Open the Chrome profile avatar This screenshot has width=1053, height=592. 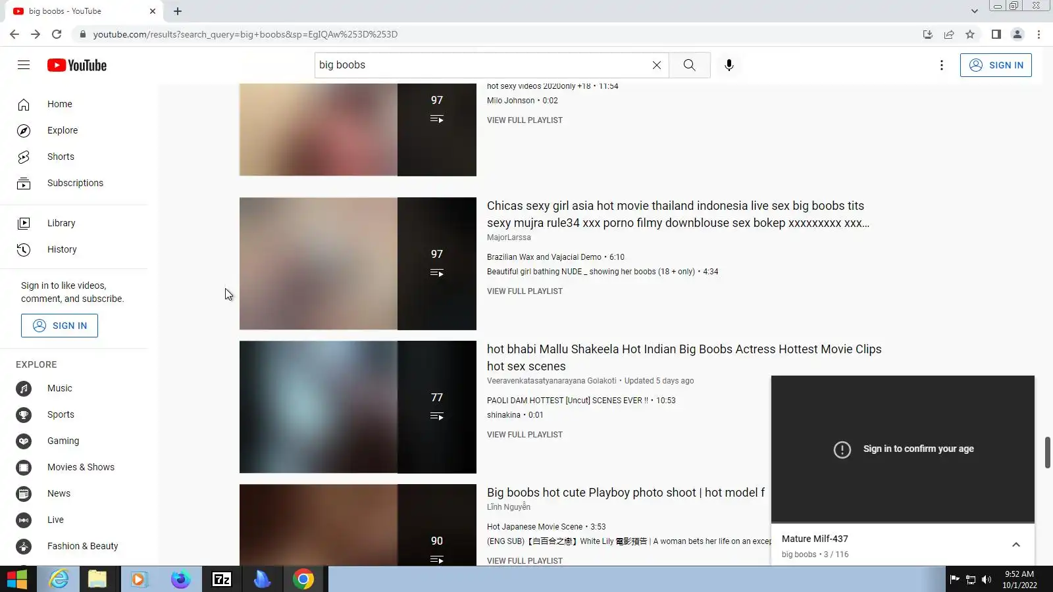click(1017, 34)
